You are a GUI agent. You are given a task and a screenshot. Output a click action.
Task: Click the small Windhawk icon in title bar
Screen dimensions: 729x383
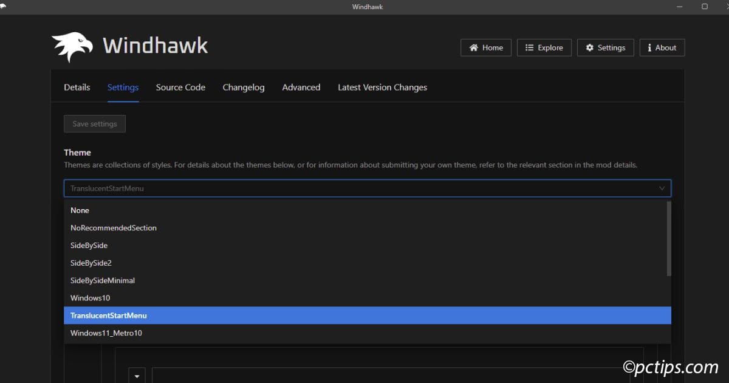point(4,7)
